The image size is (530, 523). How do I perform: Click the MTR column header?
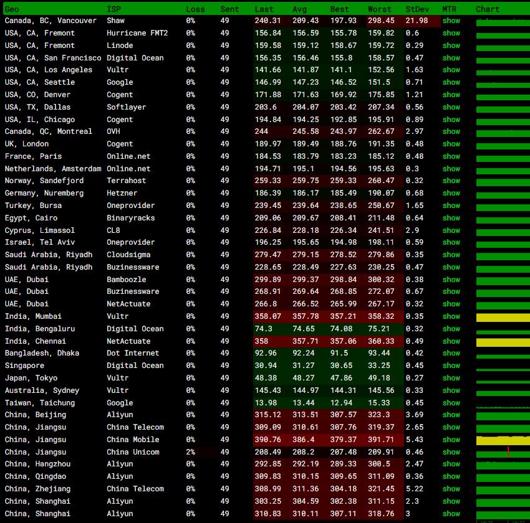(449, 9)
